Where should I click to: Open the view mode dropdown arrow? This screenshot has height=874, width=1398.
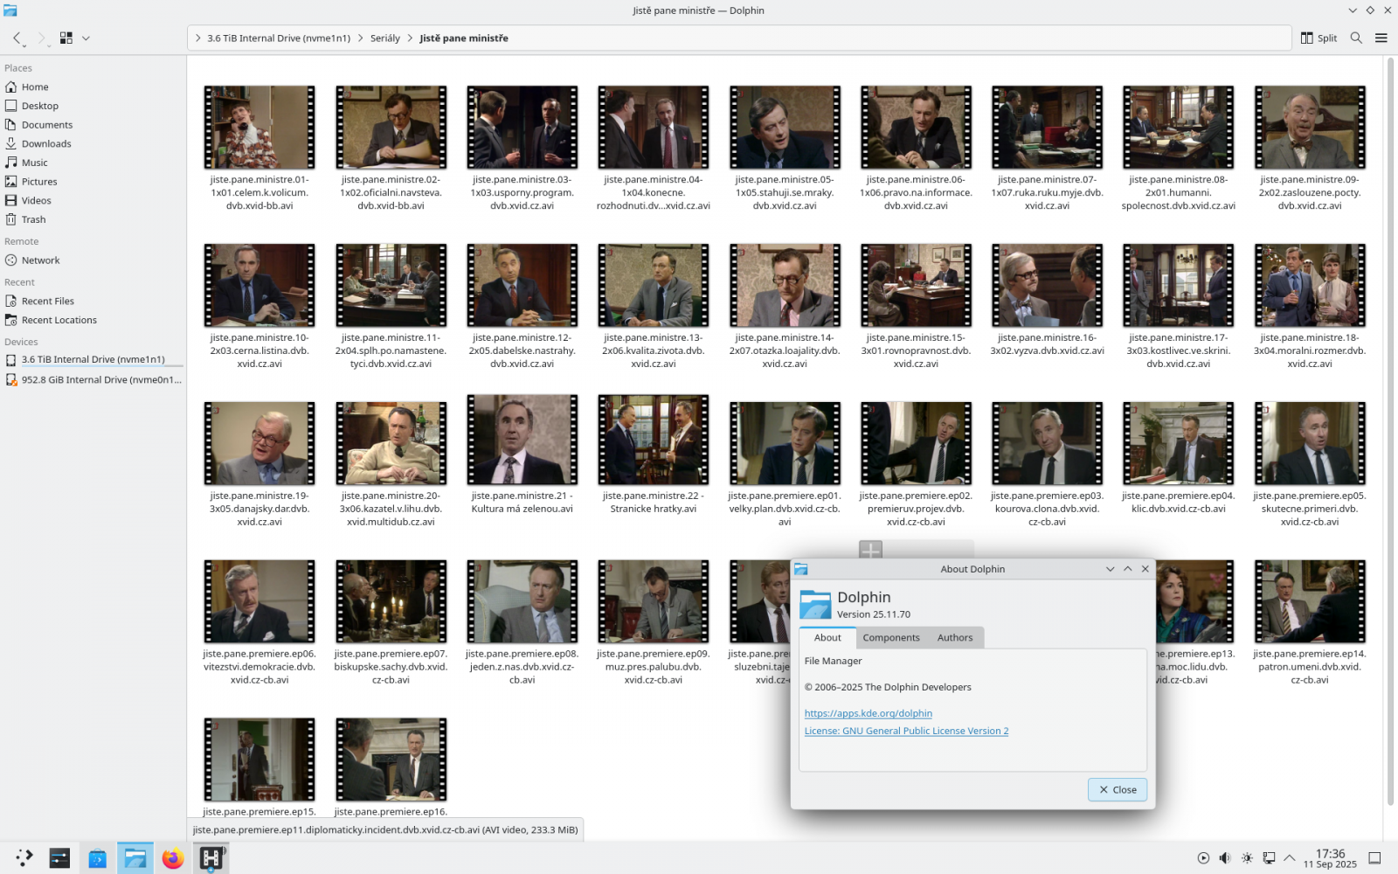(86, 38)
